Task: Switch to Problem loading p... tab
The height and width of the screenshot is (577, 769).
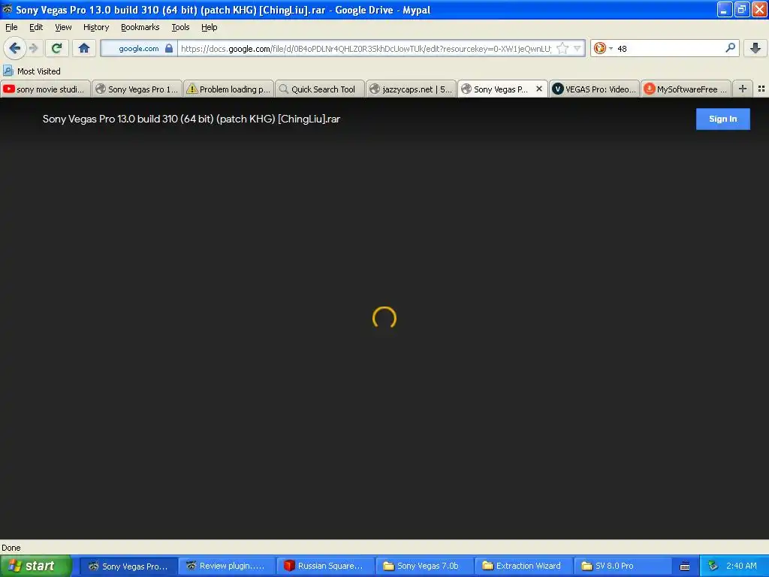Action: point(228,89)
